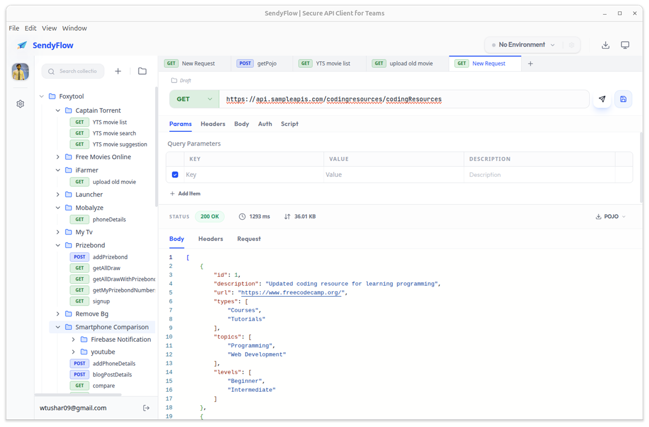This screenshot has width=649, height=427.
Task: Select the Auth tab
Action: tap(265, 124)
